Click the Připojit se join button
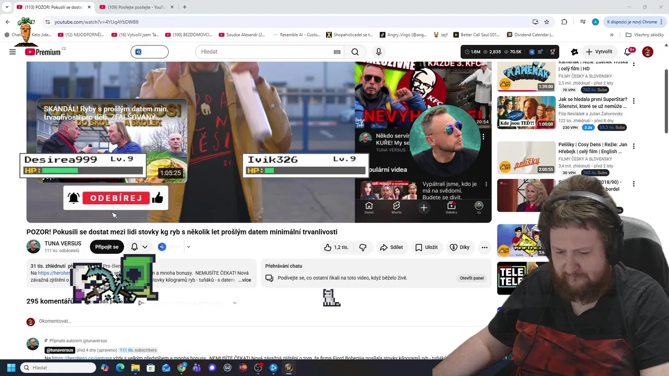This screenshot has width=669, height=376. (x=107, y=247)
